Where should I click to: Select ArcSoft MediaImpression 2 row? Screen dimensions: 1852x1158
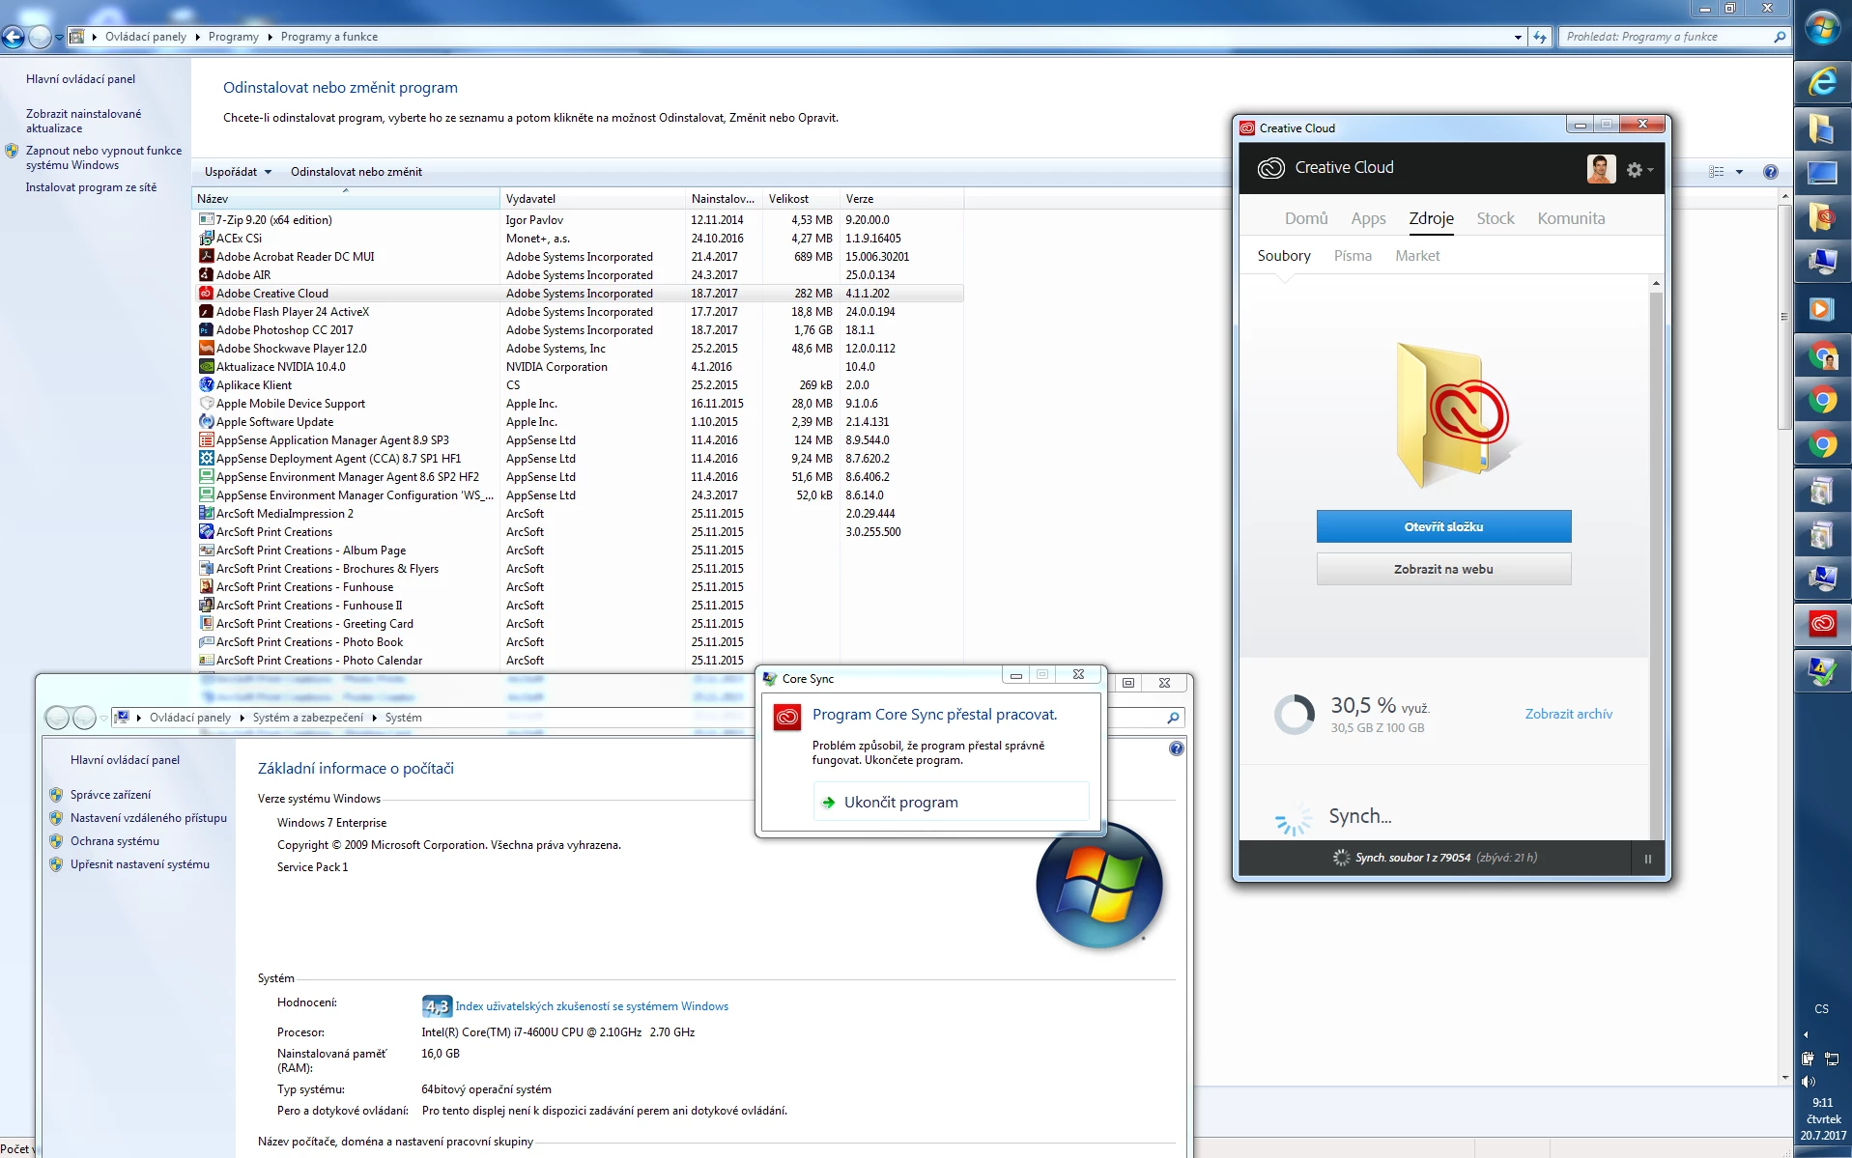(580, 513)
